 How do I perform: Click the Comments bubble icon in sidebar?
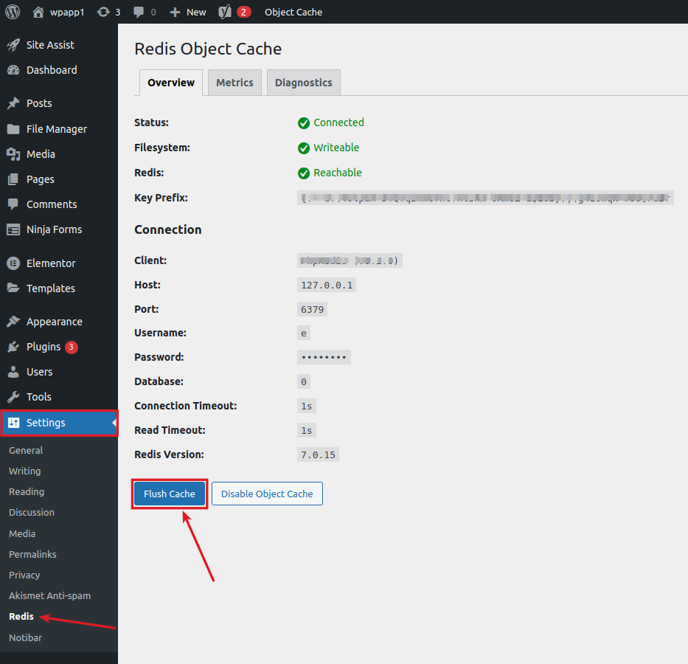pos(13,204)
